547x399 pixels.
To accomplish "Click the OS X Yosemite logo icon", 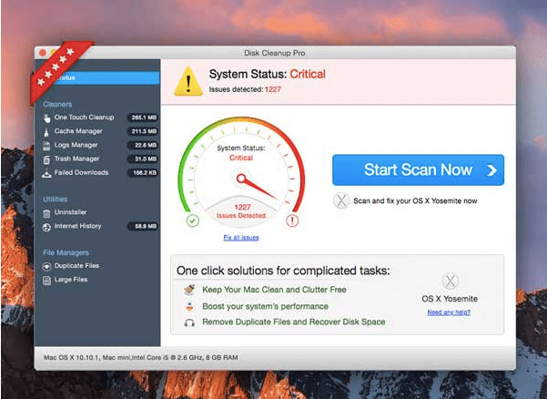I will [450, 281].
